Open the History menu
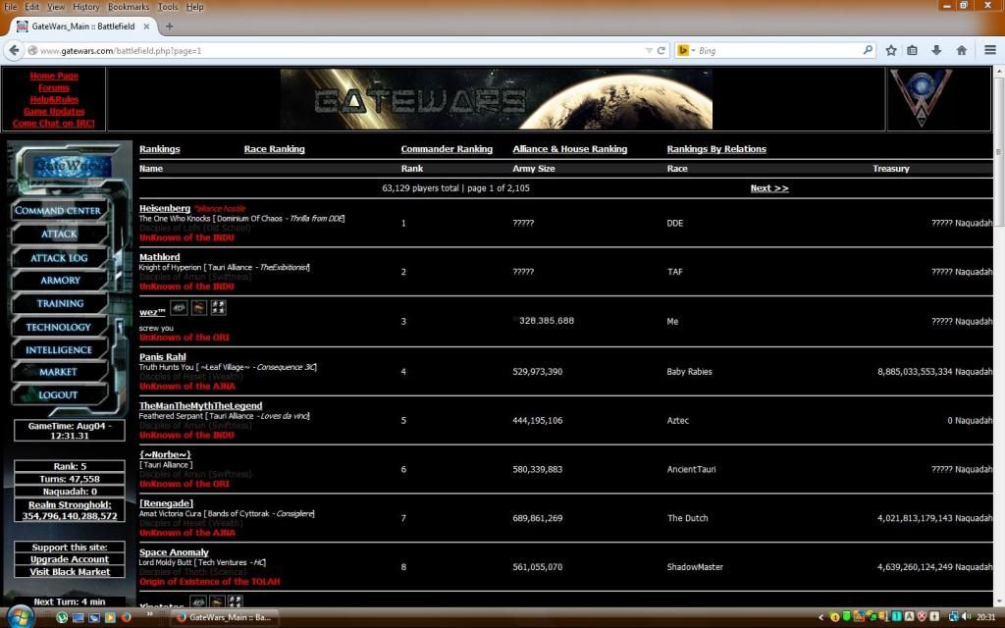Viewport: 1005px width, 628px height. (86, 7)
